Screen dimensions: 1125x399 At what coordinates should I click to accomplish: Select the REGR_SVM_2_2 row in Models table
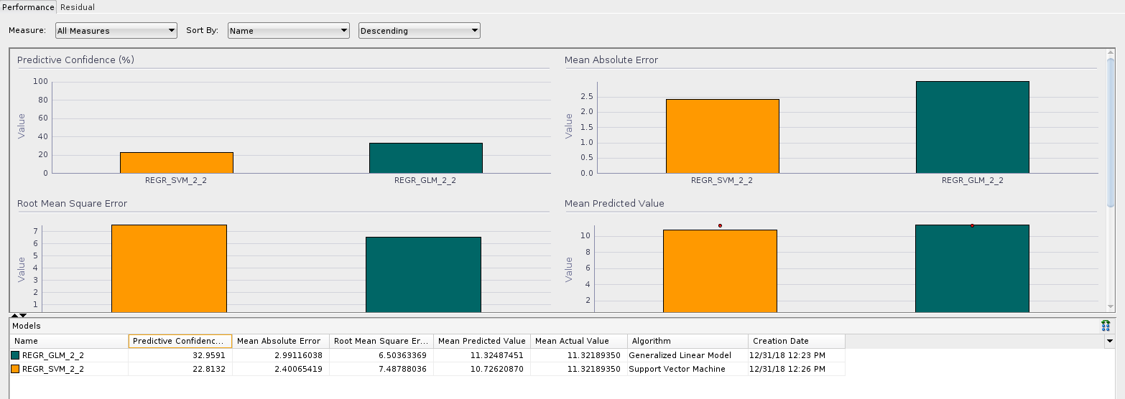(53, 369)
